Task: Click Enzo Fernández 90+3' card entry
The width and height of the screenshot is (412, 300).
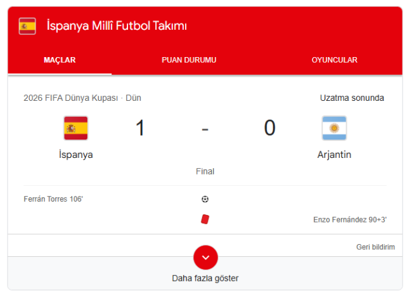Action: [350, 219]
